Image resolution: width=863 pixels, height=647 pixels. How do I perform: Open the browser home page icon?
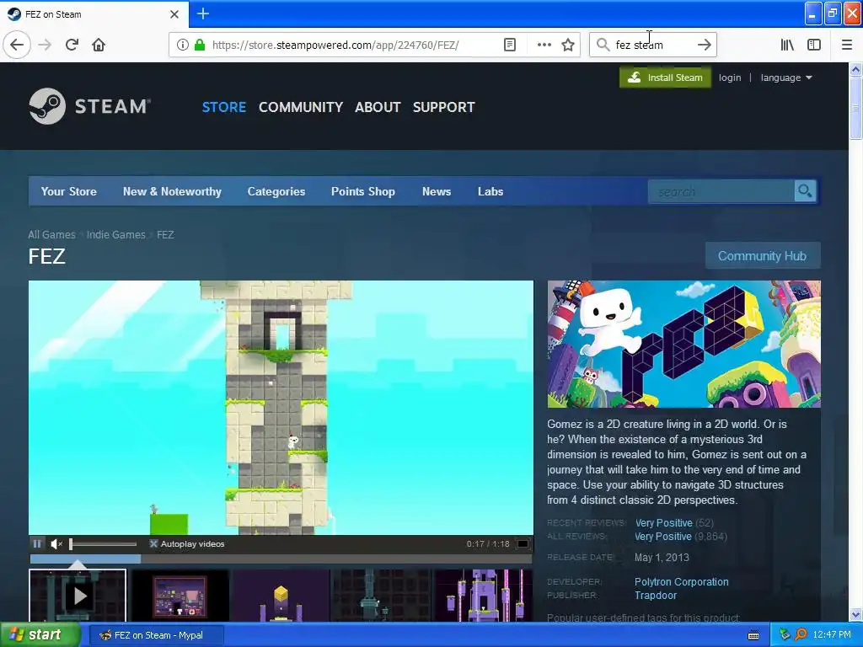click(99, 45)
